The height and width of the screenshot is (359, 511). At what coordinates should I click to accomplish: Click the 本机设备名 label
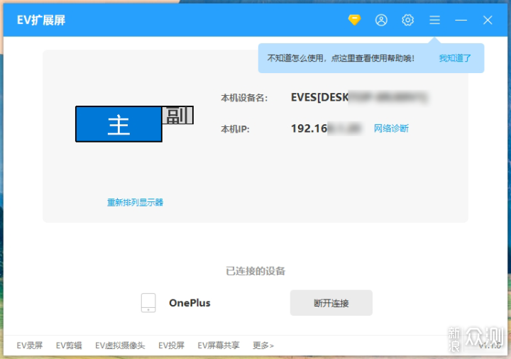(x=244, y=98)
